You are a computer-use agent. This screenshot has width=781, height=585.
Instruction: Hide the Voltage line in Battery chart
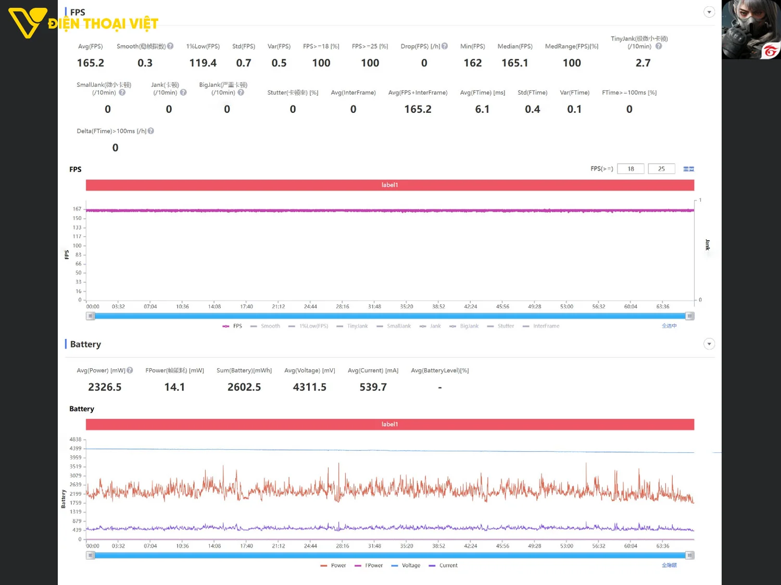(406, 565)
